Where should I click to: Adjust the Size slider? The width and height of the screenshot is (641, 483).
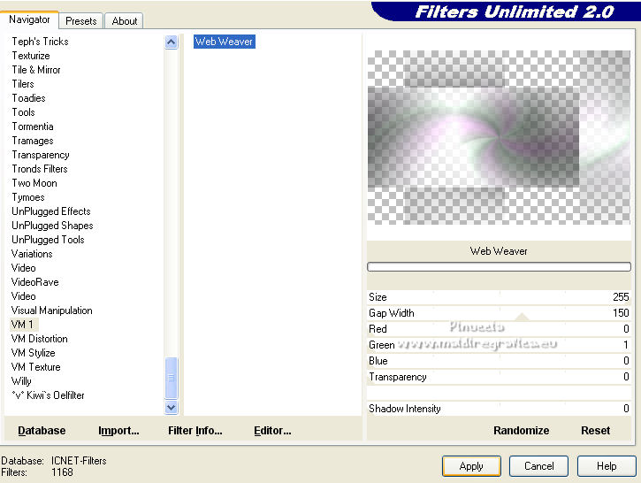pyautogui.click(x=499, y=297)
